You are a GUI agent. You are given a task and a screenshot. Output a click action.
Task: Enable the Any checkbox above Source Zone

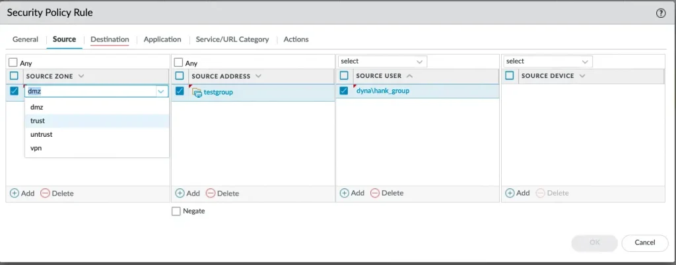(x=13, y=63)
